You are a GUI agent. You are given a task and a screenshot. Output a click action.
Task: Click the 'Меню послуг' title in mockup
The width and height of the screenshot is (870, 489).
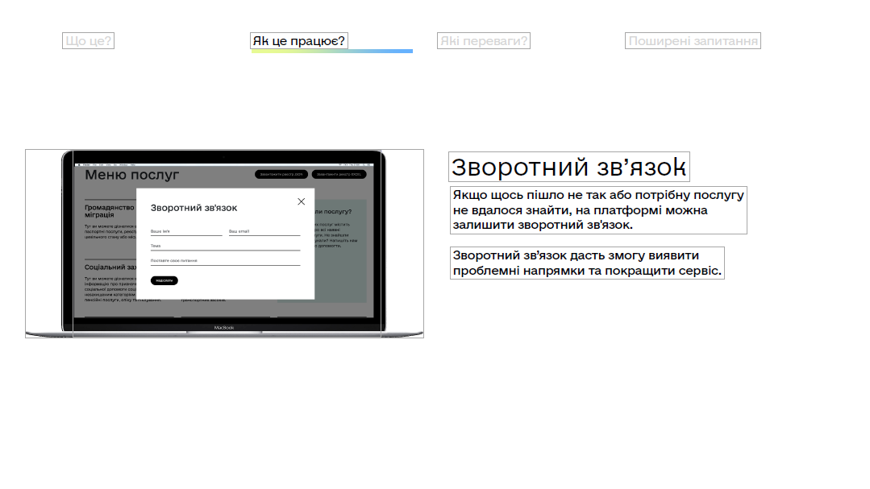pyautogui.click(x=132, y=175)
